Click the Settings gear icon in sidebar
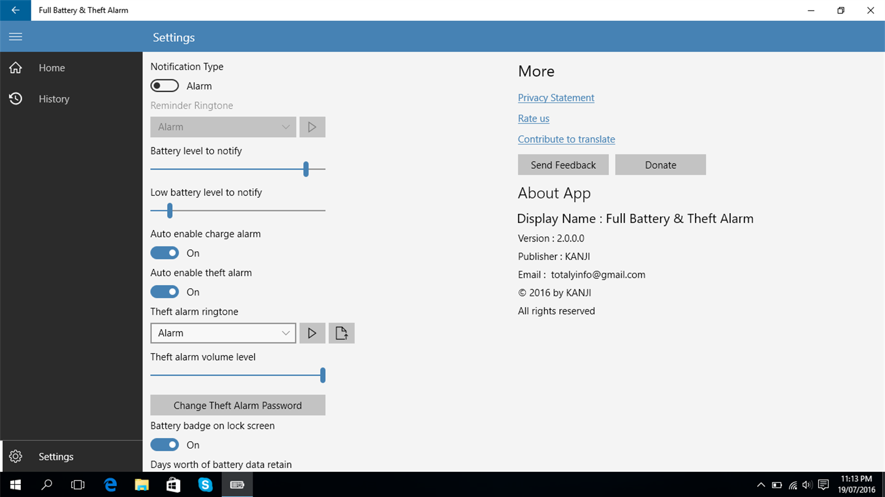Screen dimensions: 885x497 pyautogui.click(x=15, y=456)
